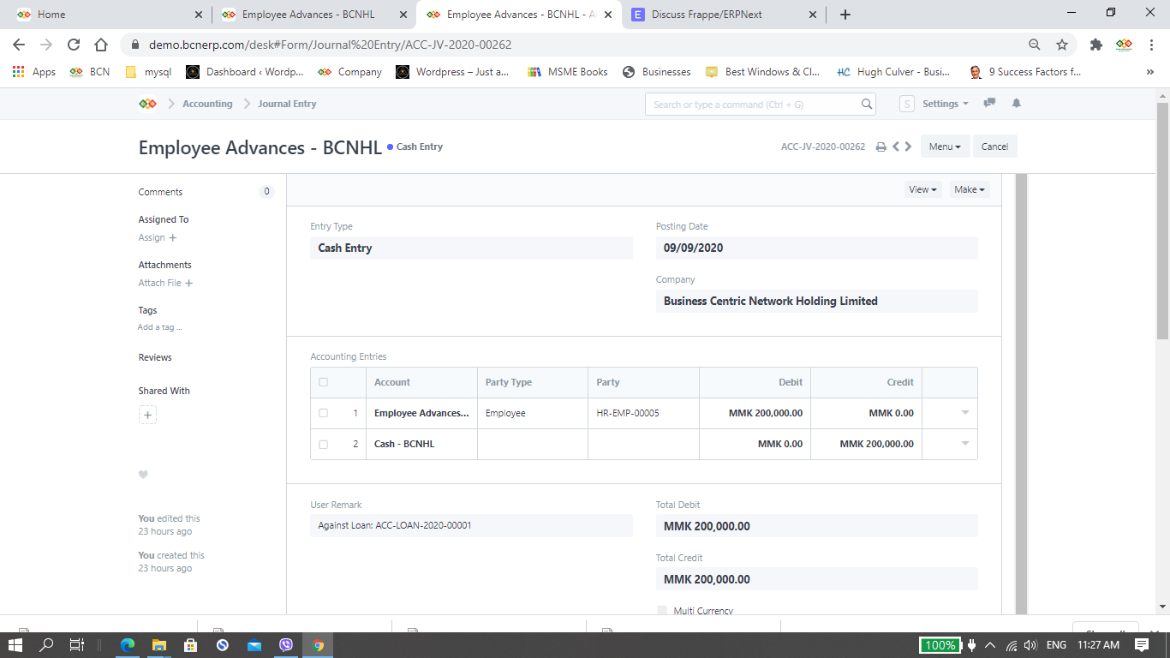Screen dimensions: 1170x658
Task: Click the battery 100% indicator
Action: click(940, 645)
